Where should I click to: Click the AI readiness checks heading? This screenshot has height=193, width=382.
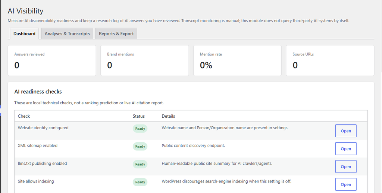38,92
